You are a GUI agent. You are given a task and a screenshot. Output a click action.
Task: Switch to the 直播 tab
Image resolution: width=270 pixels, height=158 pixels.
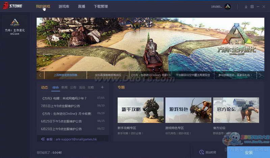81,6
